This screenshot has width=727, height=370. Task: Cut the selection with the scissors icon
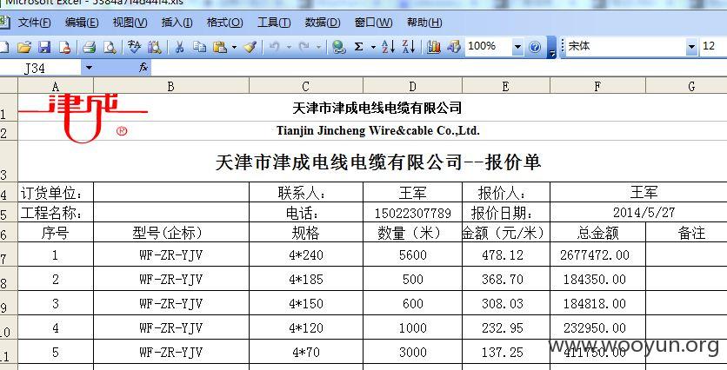tap(179, 47)
